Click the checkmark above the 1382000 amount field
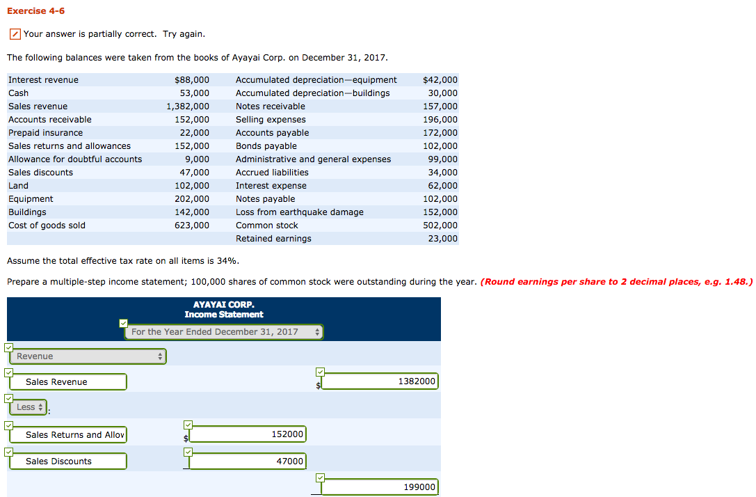The height and width of the screenshot is (497, 756). (321, 372)
